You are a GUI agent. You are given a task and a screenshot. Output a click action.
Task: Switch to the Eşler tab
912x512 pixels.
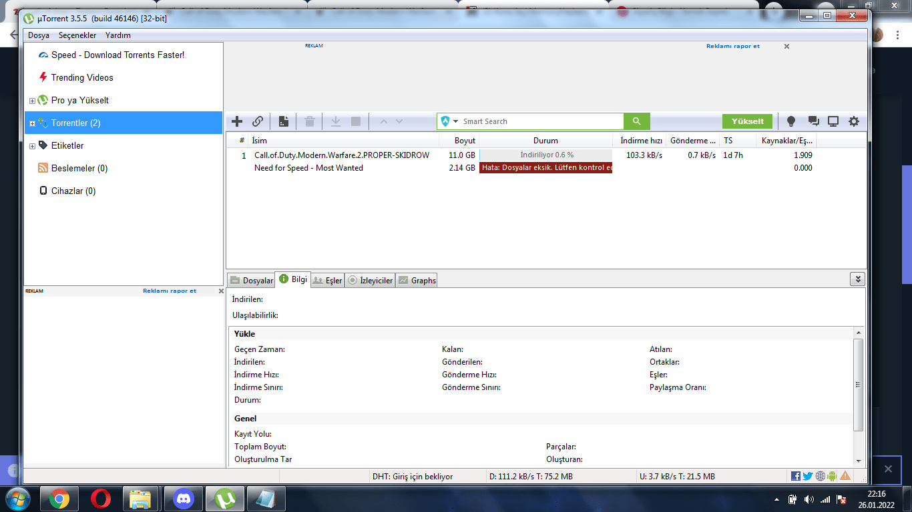pyautogui.click(x=327, y=281)
